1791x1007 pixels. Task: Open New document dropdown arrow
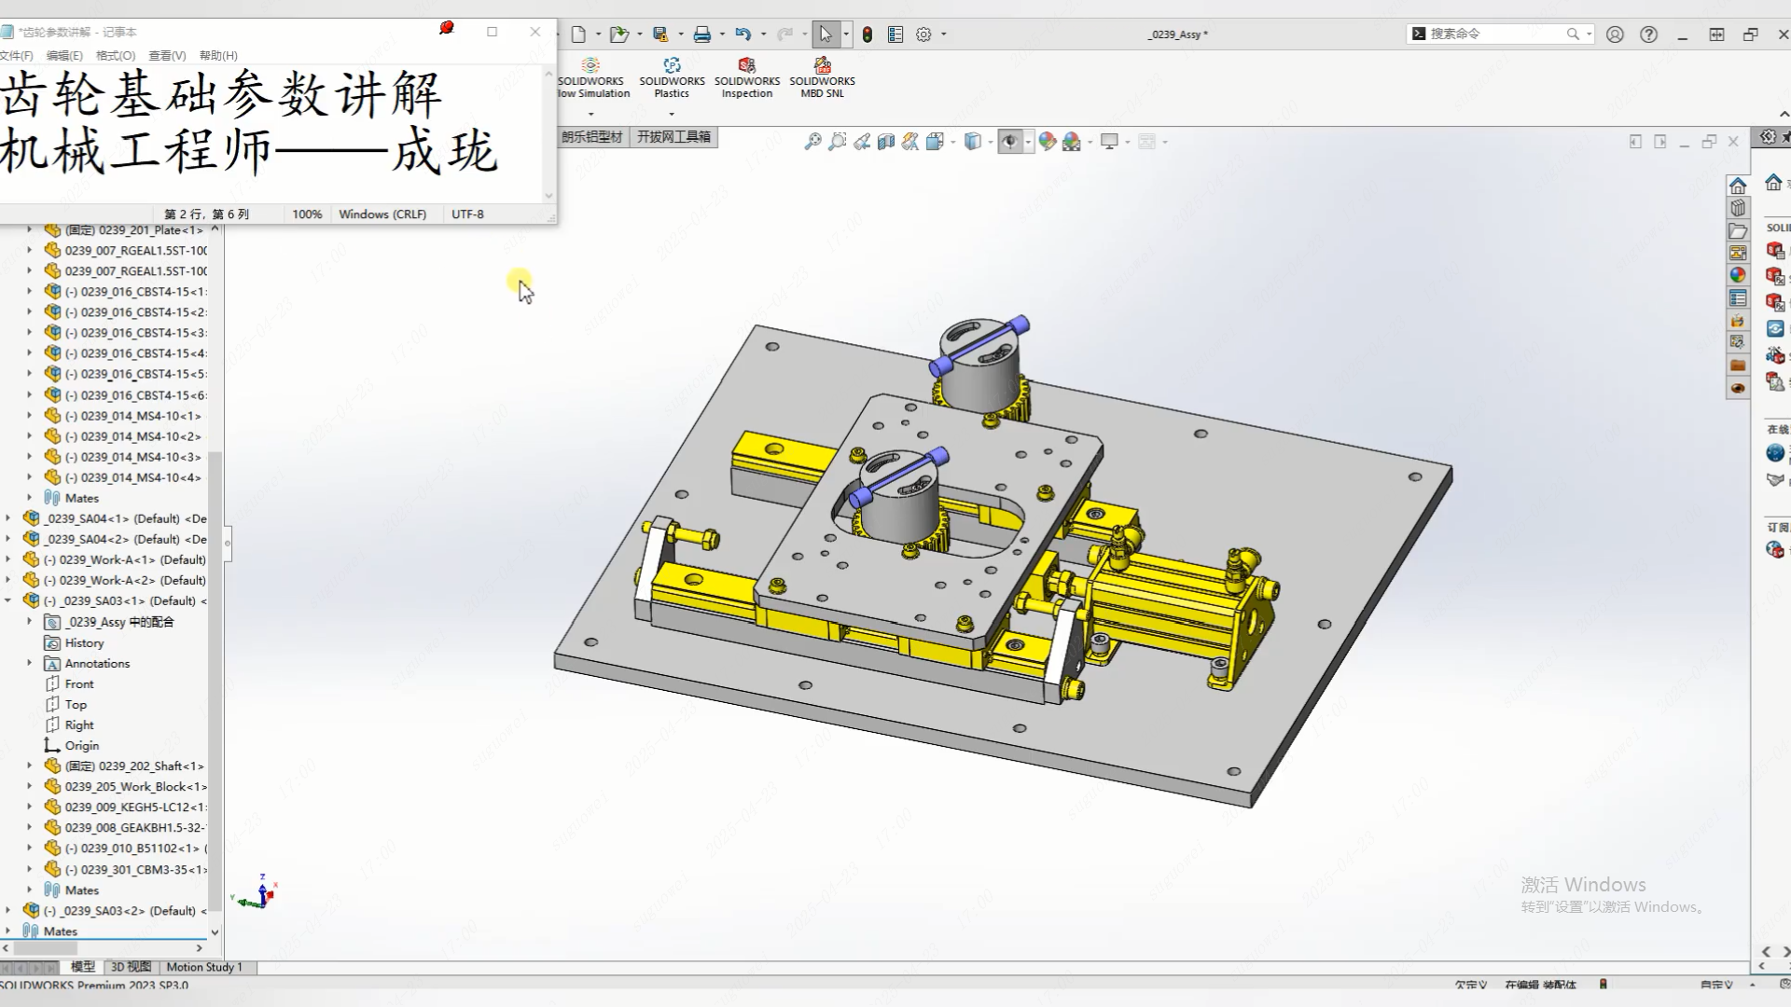(598, 34)
